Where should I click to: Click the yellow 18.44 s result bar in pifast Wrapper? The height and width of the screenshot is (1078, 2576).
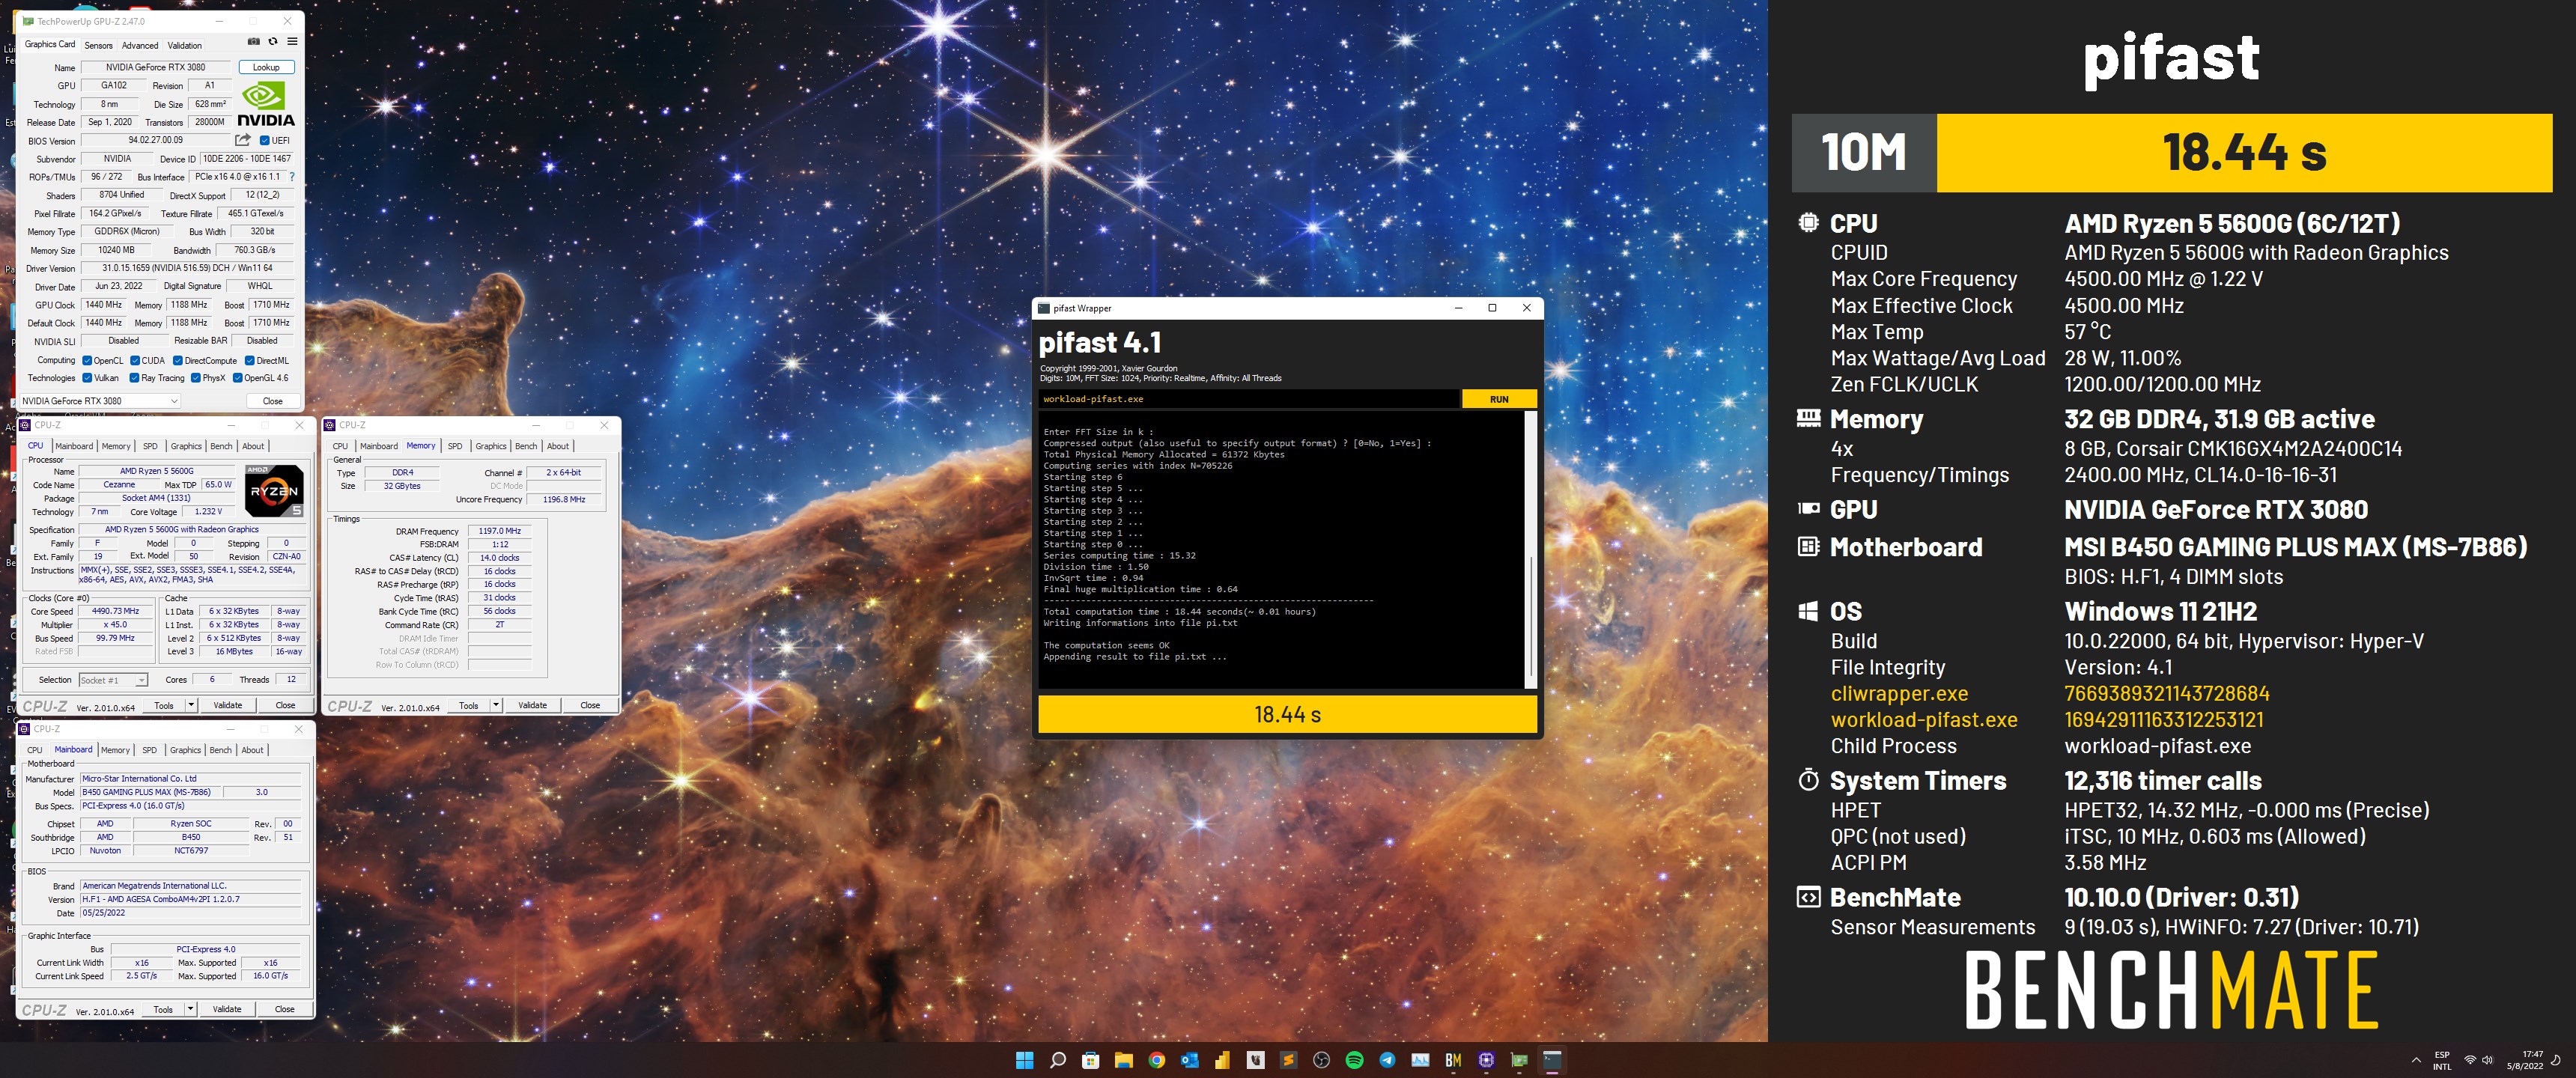point(1287,714)
